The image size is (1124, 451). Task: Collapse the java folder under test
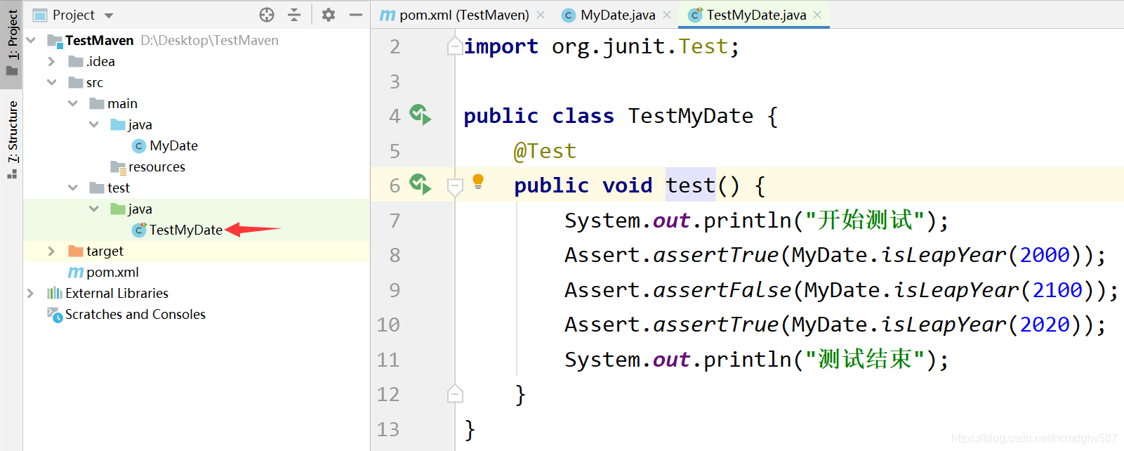(94, 209)
